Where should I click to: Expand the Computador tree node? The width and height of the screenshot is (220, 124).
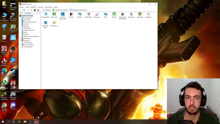[x=20, y=18]
